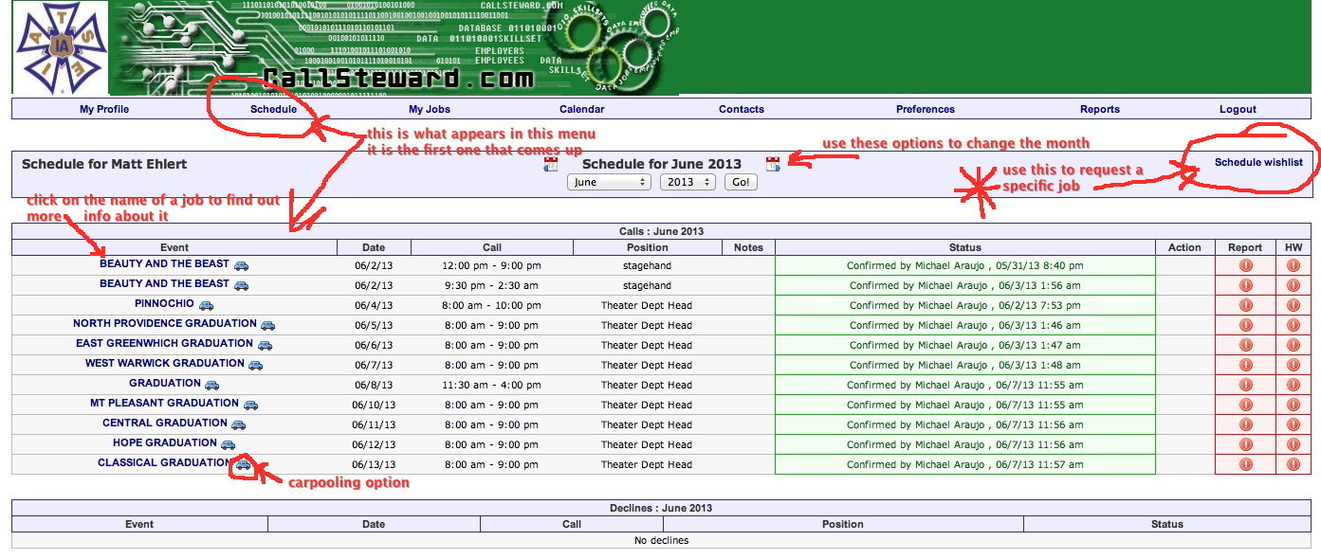Viewport: 1321px width, 559px height.
Task: Select Preferences in the navigation bar
Action: click(x=925, y=109)
